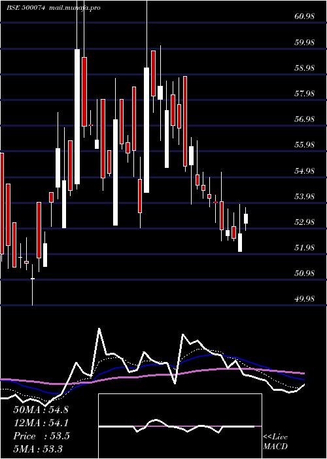The height and width of the screenshot is (459, 327).
Task: Click the BSE 500074 ticker label
Action: click(26, 8)
